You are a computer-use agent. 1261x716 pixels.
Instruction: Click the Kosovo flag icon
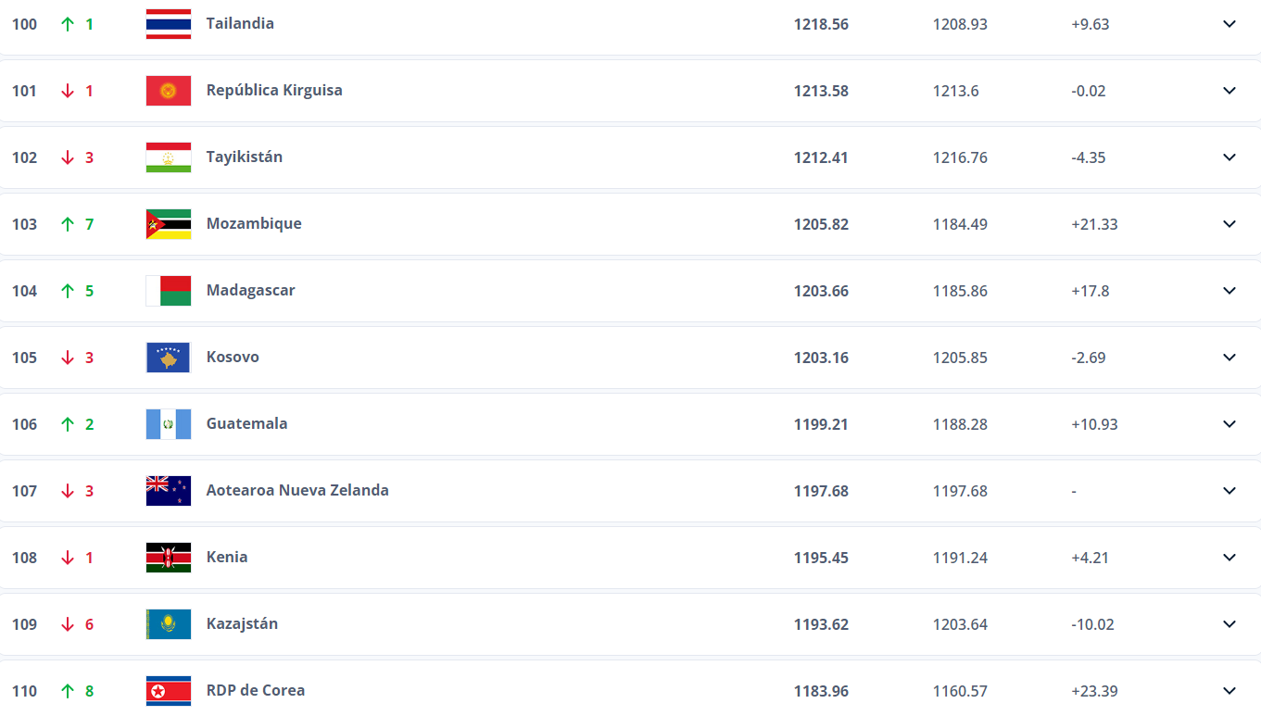pos(169,358)
